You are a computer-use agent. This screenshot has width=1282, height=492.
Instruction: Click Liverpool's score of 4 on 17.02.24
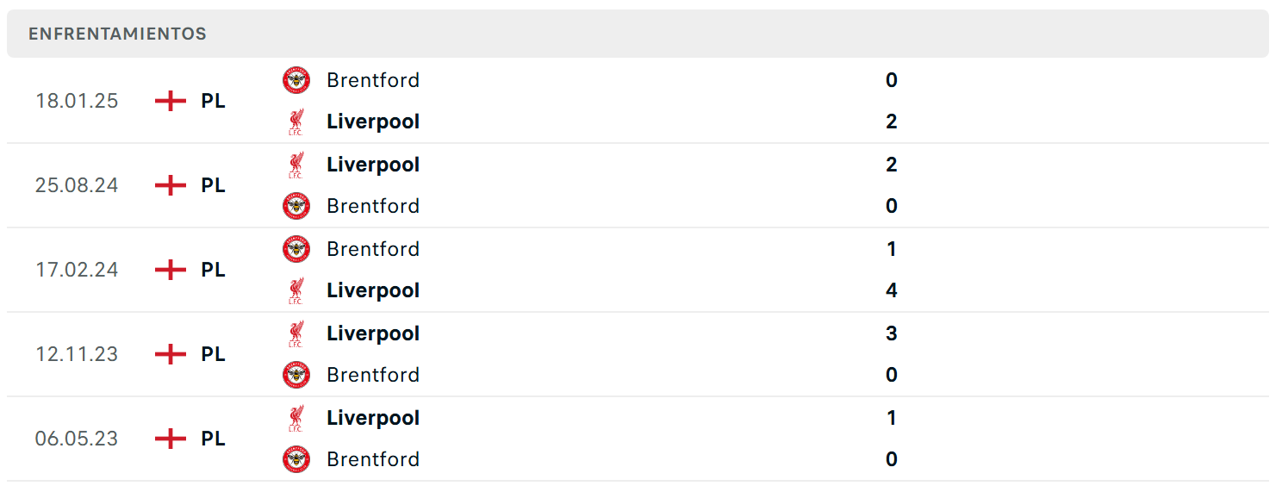892,290
